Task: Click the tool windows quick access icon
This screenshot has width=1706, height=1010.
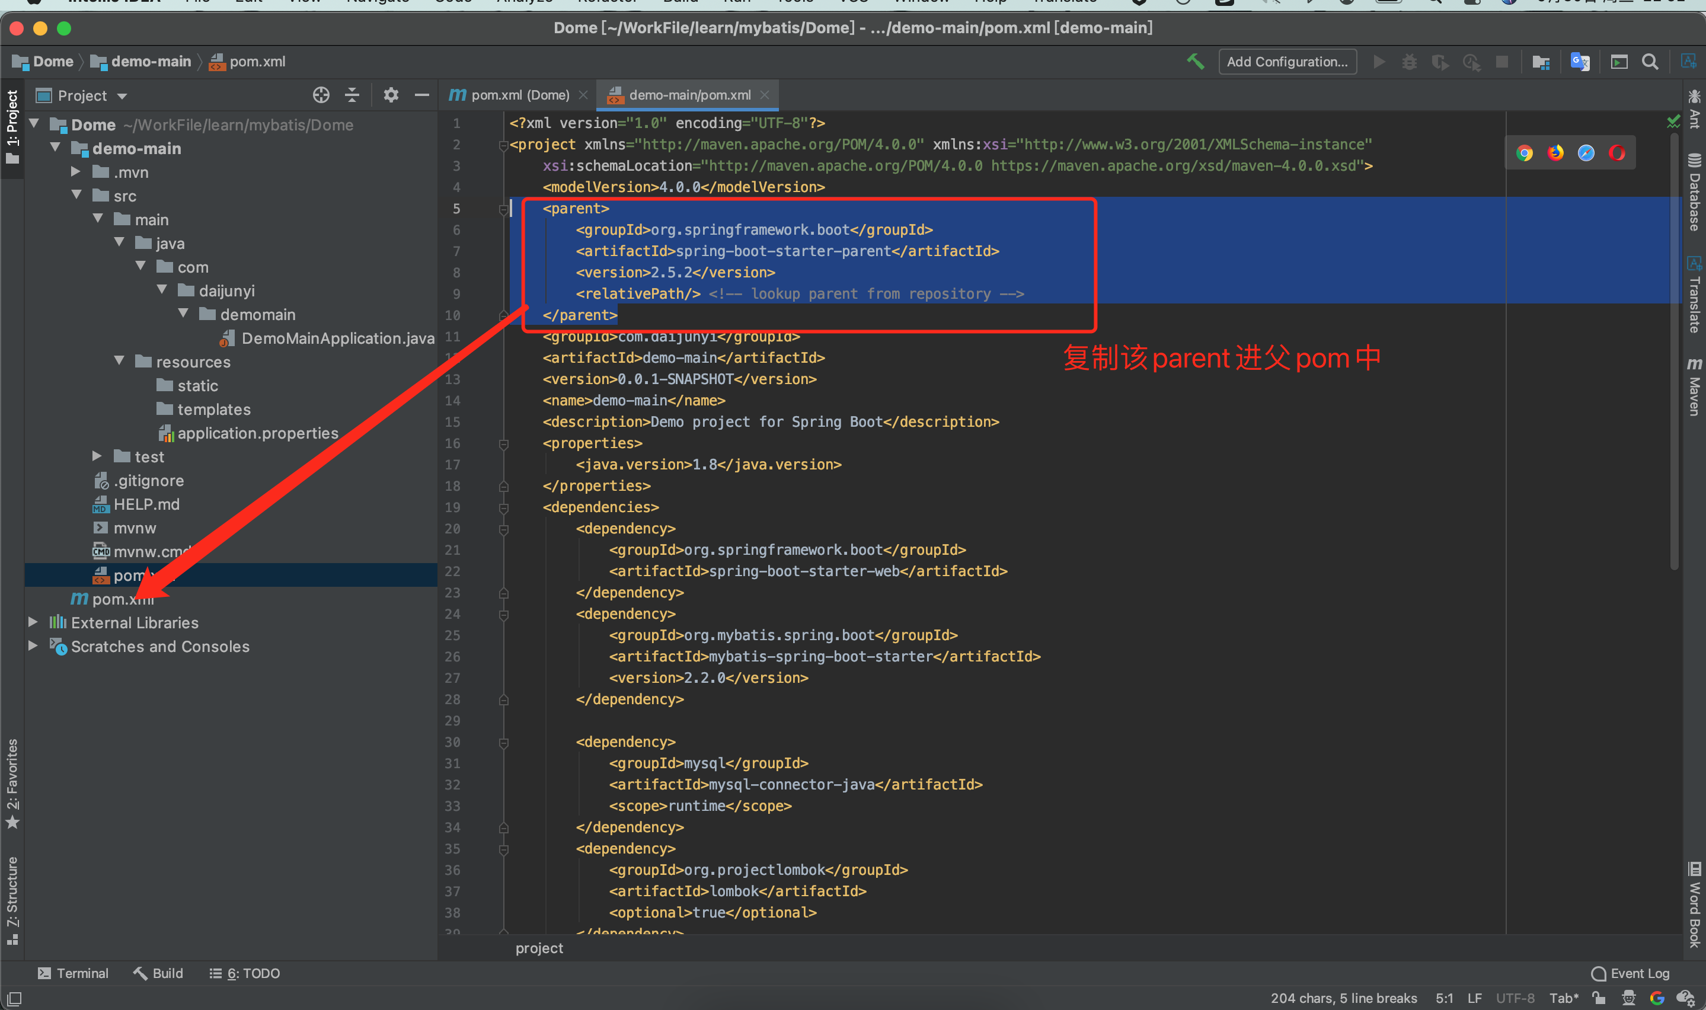Action: click(x=14, y=998)
